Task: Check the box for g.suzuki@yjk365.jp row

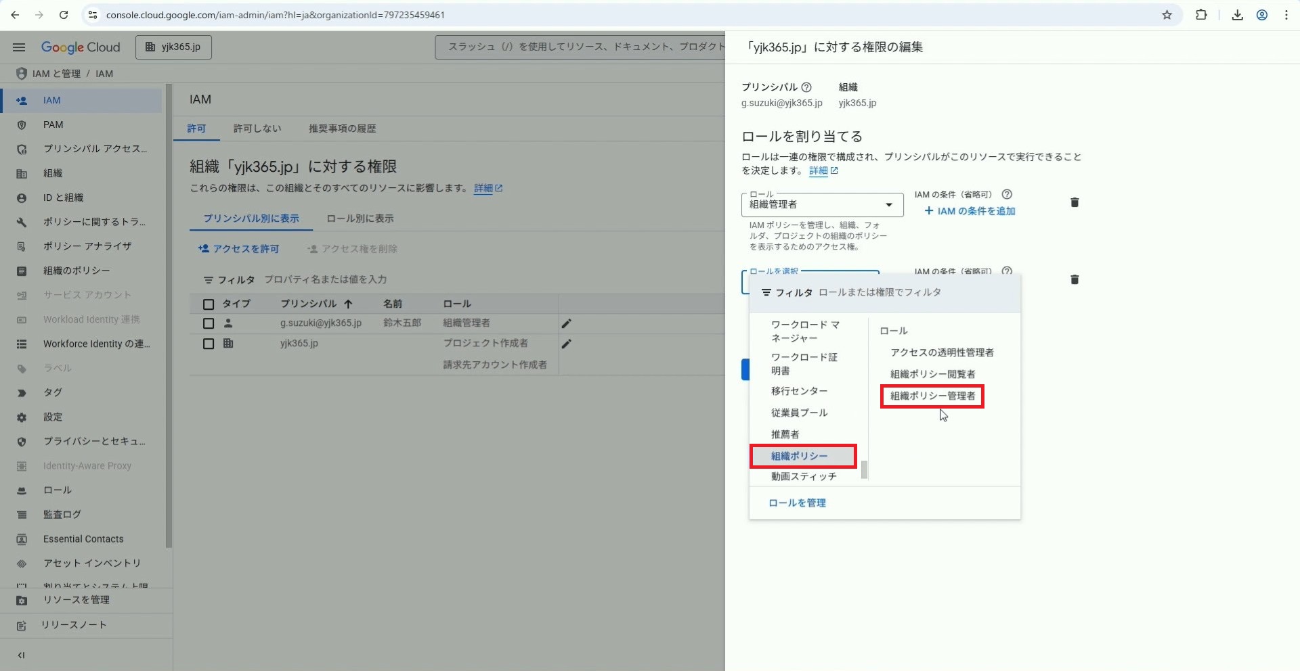Action: (x=209, y=323)
